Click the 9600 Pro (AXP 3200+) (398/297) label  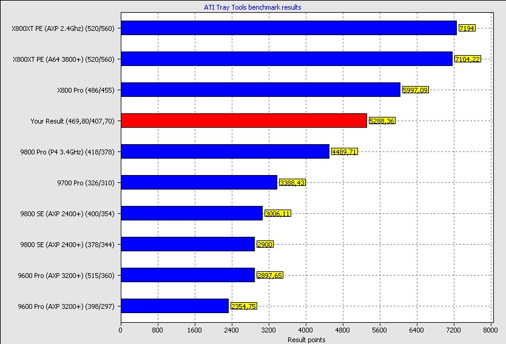66,306
